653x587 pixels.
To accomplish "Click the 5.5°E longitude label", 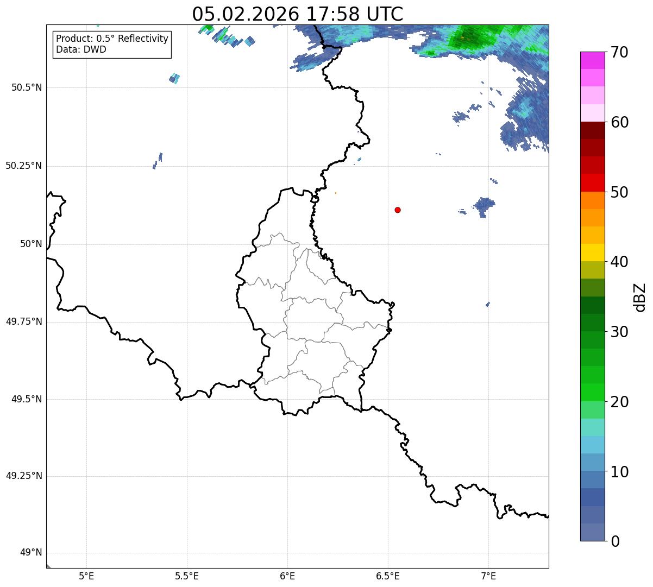I will tap(187, 576).
